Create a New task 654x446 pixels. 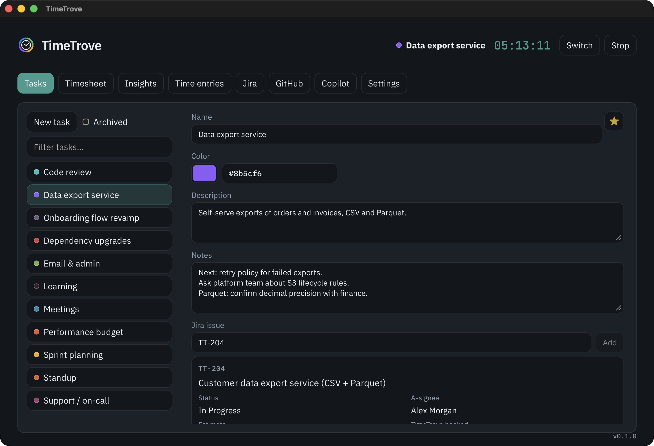pyautogui.click(x=52, y=122)
